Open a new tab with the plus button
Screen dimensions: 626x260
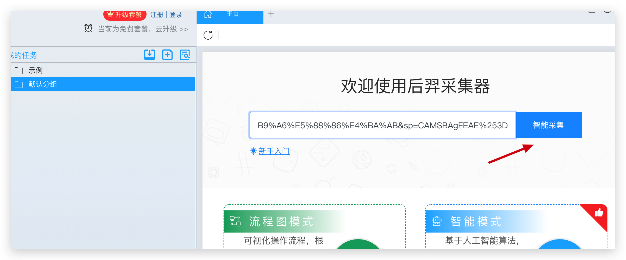coord(271,14)
